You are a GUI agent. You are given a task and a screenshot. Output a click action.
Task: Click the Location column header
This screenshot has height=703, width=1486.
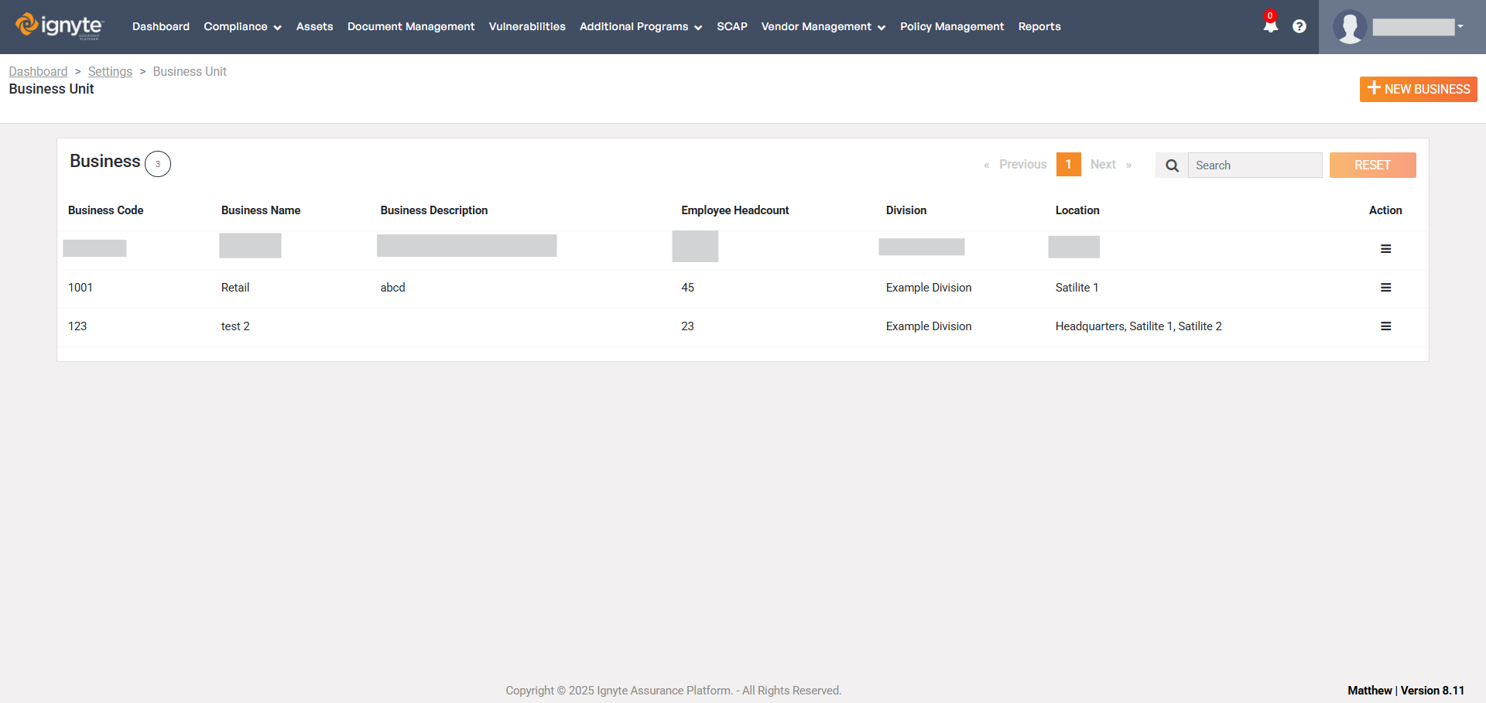[x=1077, y=210]
